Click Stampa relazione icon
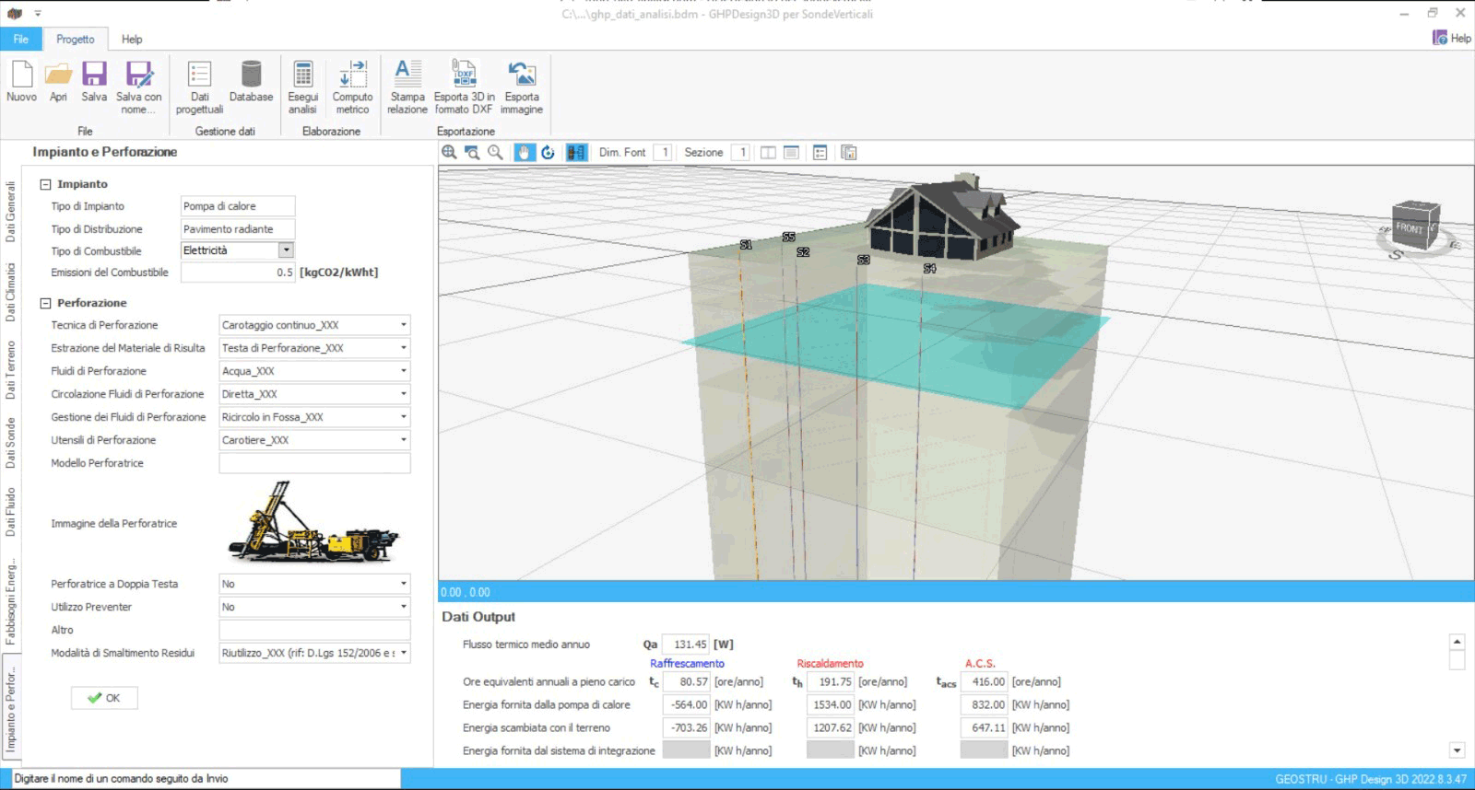This screenshot has height=790, width=1475. (407, 76)
